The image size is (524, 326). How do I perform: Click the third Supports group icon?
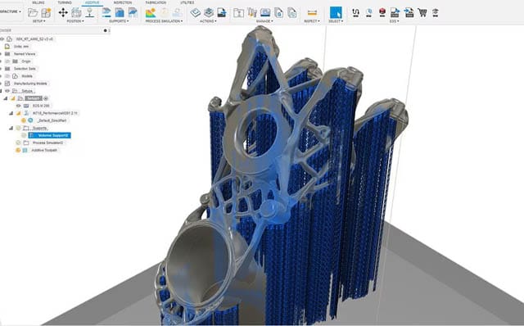tap(133, 13)
